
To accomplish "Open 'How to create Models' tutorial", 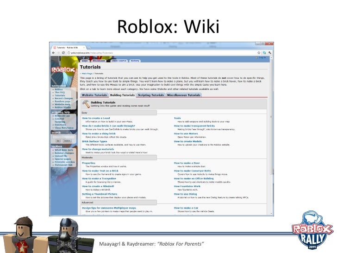I will [188, 141].
